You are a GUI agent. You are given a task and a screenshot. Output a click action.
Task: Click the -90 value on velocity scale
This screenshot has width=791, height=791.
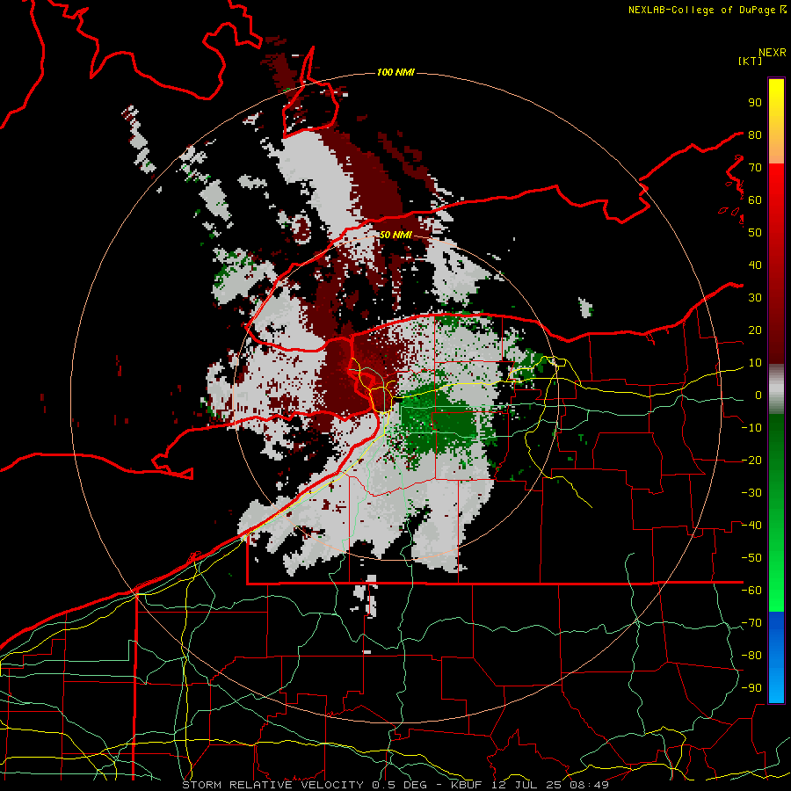click(751, 687)
